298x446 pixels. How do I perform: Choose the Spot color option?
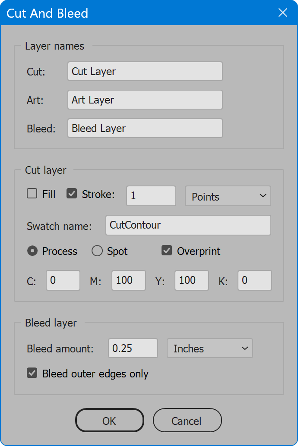pyautogui.click(x=97, y=251)
